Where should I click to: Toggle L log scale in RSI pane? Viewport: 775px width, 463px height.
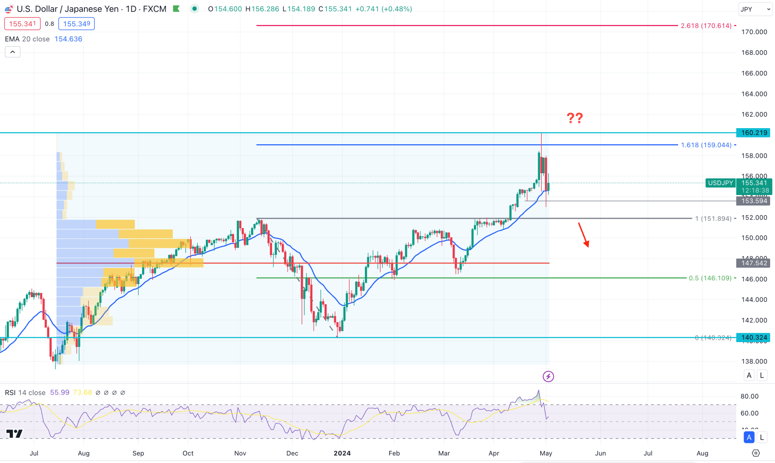[762, 437]
